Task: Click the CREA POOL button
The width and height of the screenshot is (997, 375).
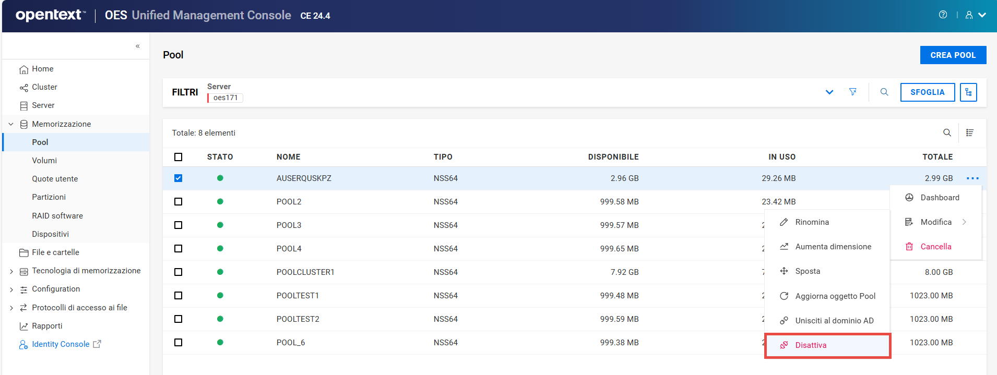Action: coord(953,55)
